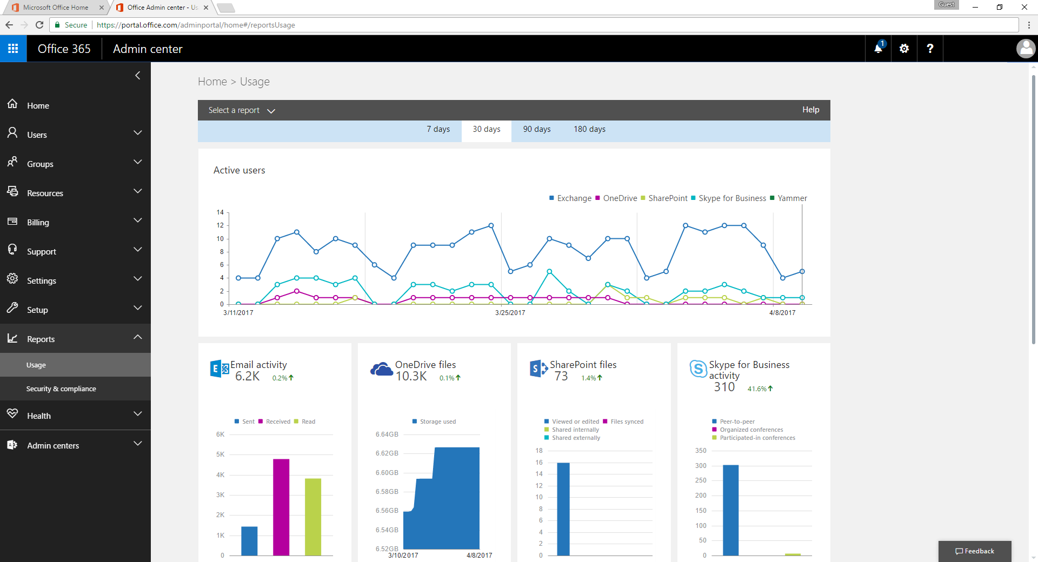Viewport: 1038px width, 562px height.
Task: Expand the Support menu chevron
Action: 138,250
